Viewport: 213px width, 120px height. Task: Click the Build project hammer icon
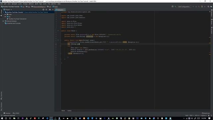pyautogui.click(x=175, y=7)
